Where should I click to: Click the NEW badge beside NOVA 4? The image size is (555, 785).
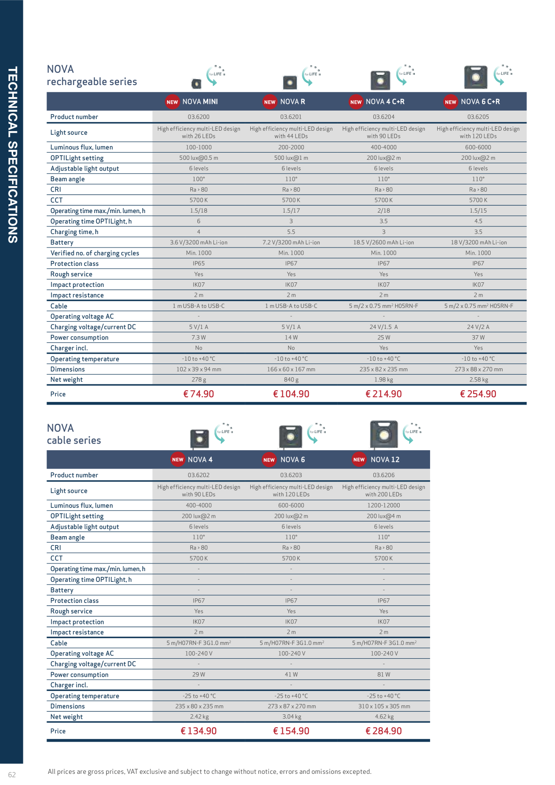point(178,460)
